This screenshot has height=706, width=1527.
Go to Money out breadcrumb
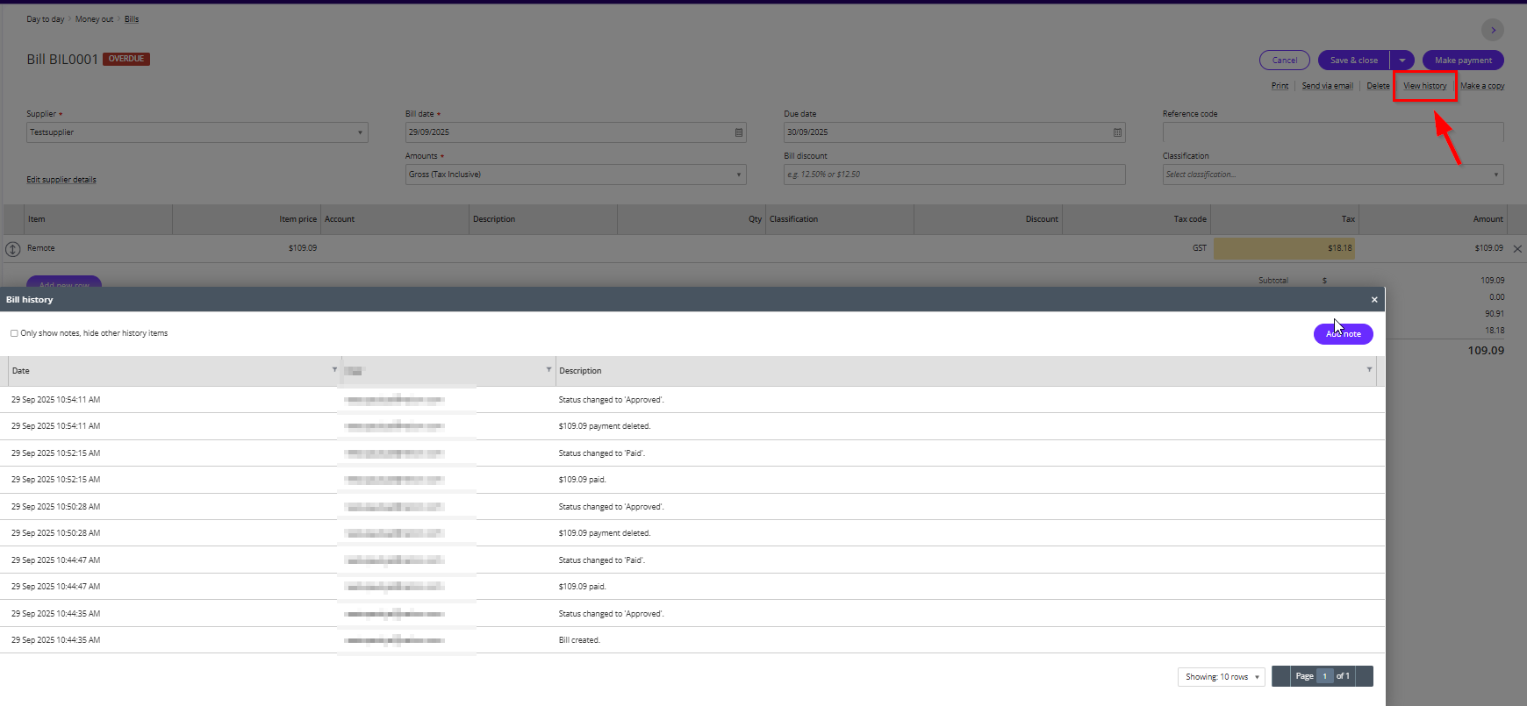click(x=95, y=19)
